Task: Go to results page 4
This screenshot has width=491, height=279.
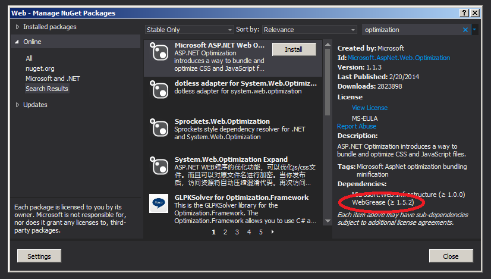Action: coord(249,232)
